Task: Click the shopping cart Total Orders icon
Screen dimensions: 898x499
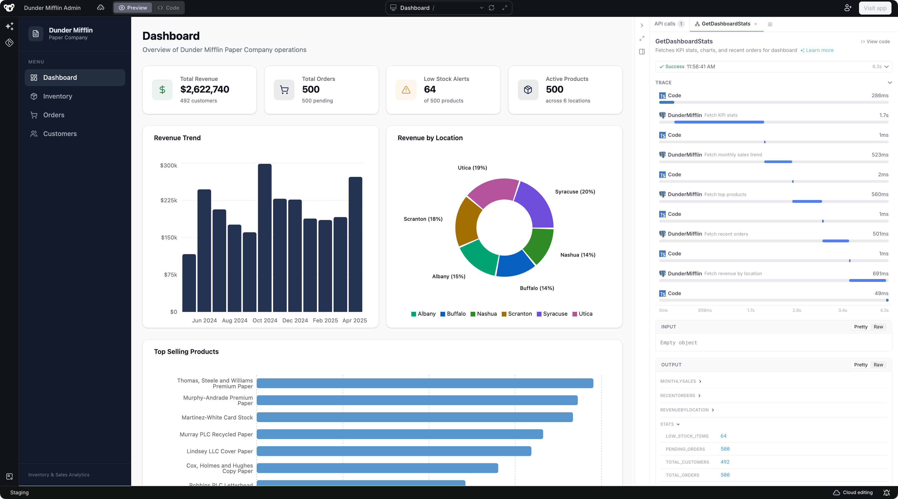Action: coord(284,90)
